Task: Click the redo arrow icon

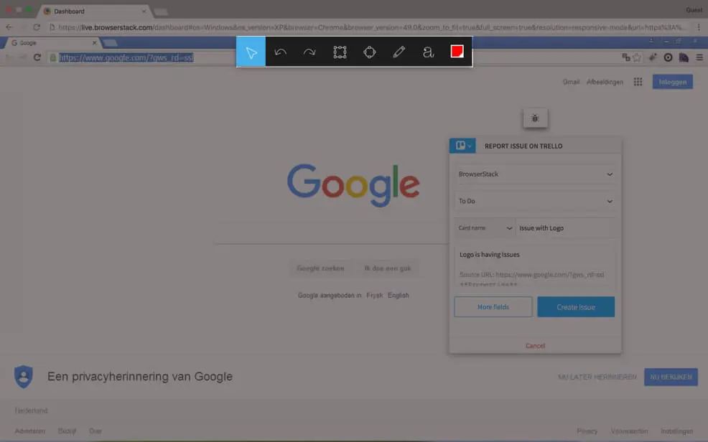Action: click(x=309, y=52)
